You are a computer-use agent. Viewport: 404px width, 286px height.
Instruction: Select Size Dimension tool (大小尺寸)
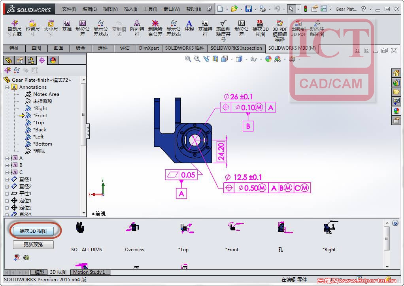point(51,28)
